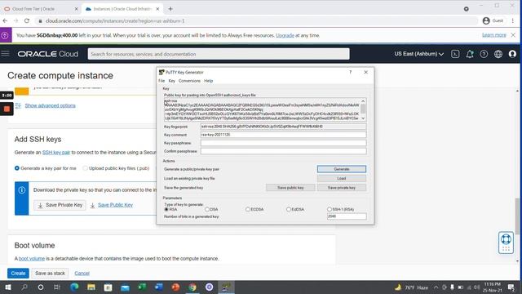Follow the boot volume link

pos(31,258)
